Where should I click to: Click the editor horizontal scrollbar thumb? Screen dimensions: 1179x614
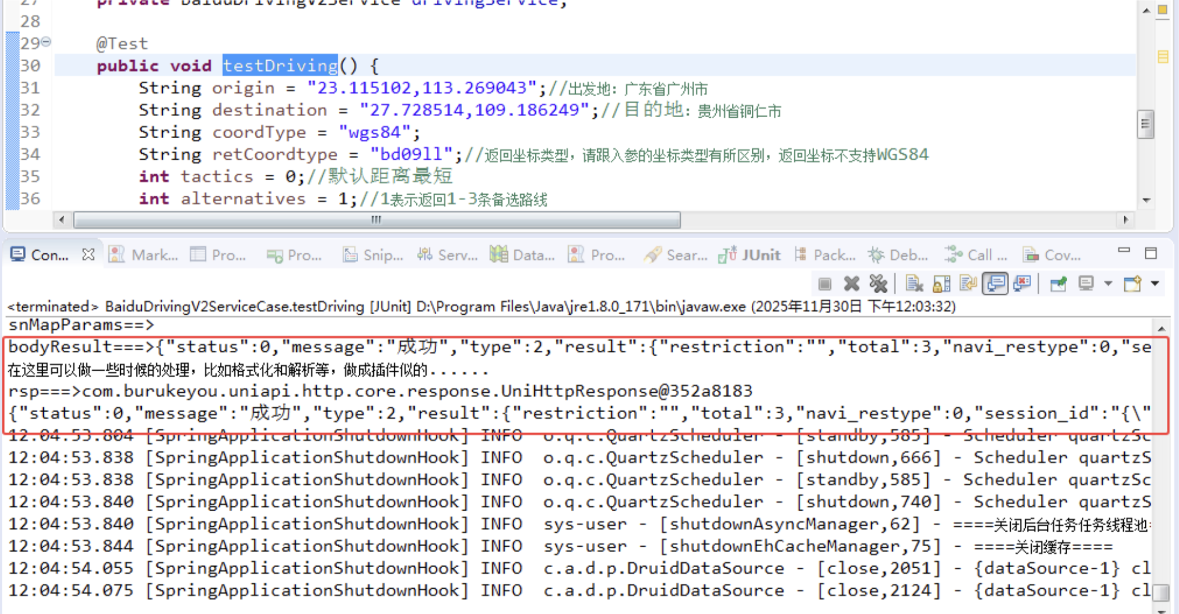(377, 220)
